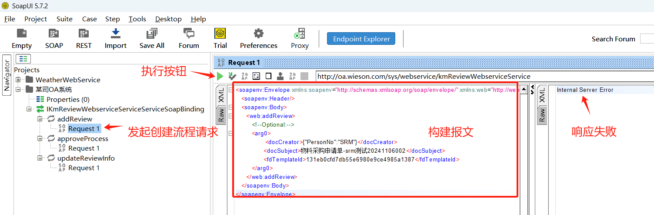Collapse the arg0 element fold marker
The image size is (654, 215).
point(230,133)
